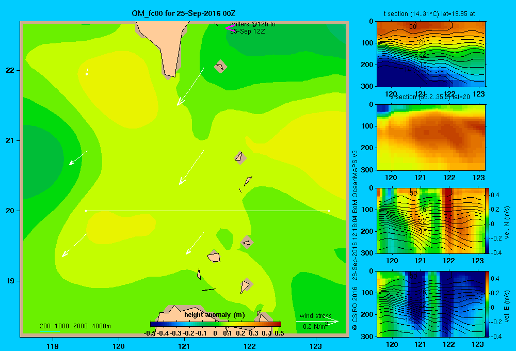Click latitude tick label 19 on main map
Viewport: 516px width, 351px height.
(10, 281)
